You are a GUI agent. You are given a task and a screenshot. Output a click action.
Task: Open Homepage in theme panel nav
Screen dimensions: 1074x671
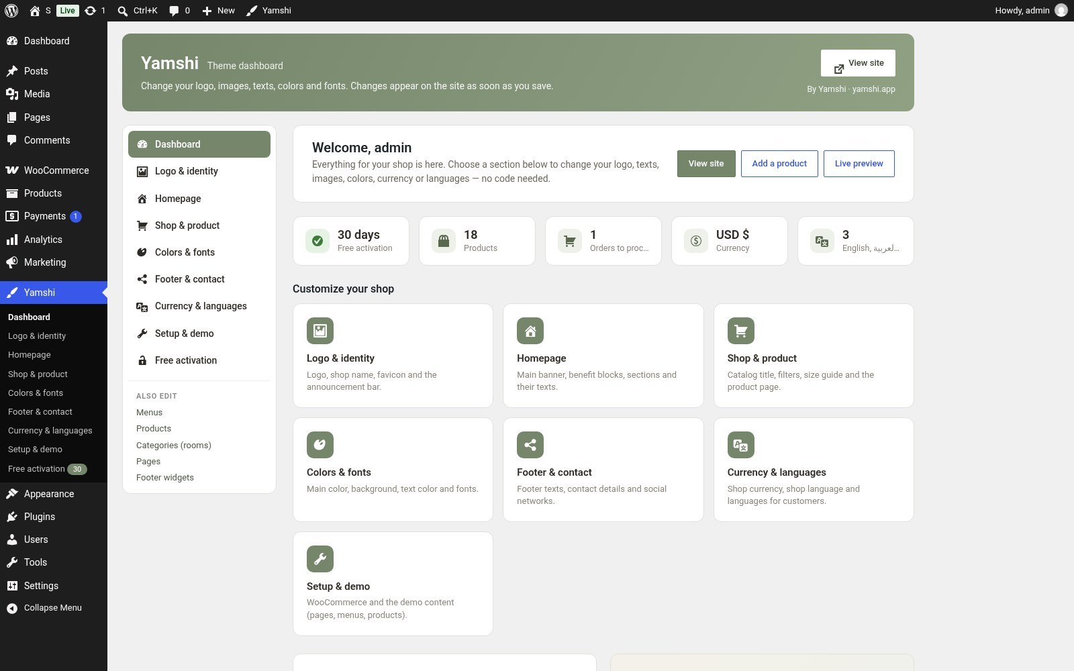pos(199,199)
